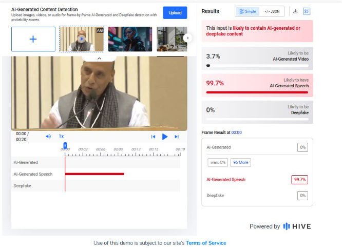Skip to previous frame
The image size is (342, 248).
point(153,137)
